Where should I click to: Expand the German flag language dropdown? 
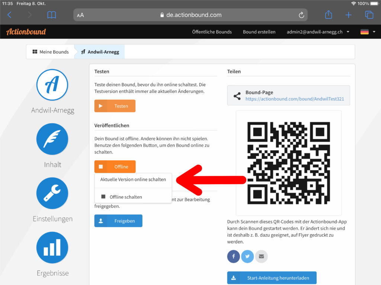(368, 32)
